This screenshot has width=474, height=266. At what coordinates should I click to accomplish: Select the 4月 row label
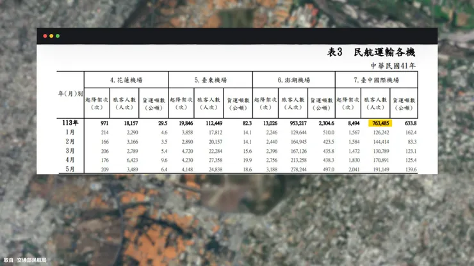pos(70,160)
